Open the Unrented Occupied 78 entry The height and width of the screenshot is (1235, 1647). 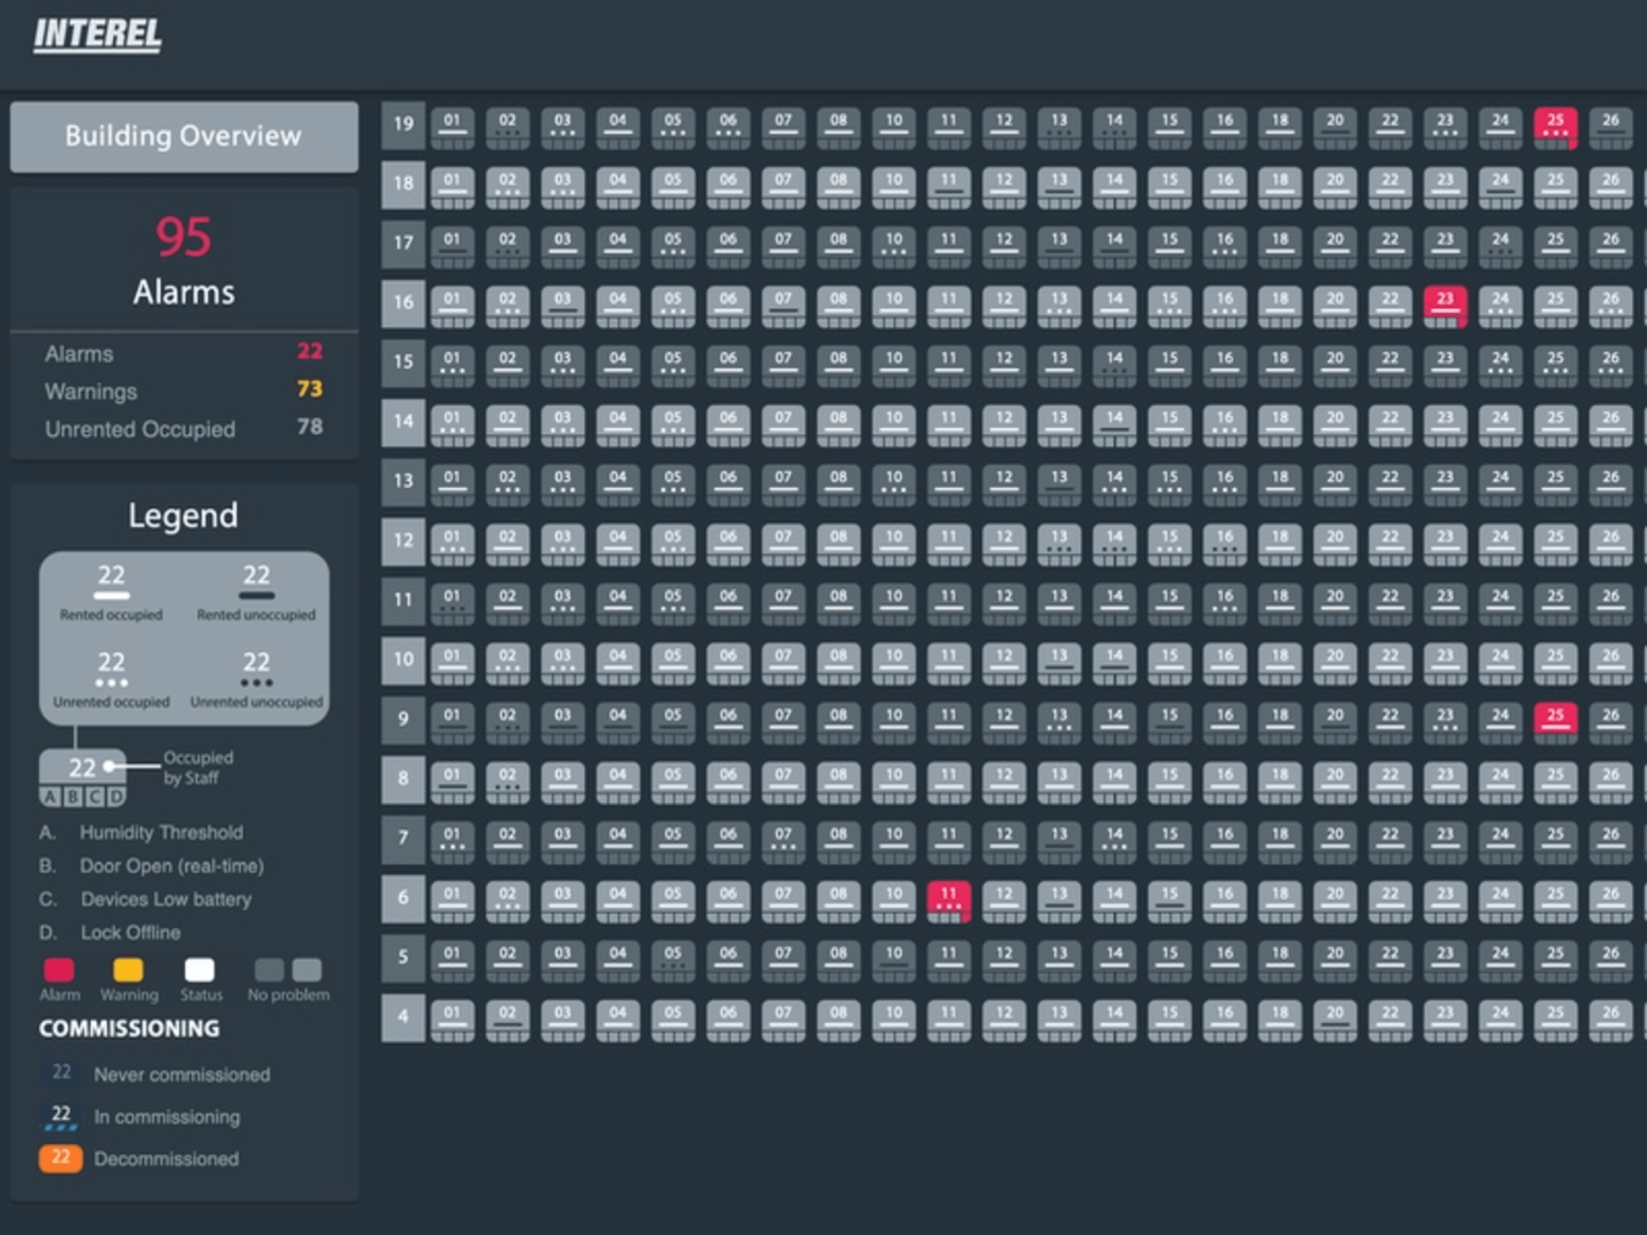tap(184, 429)
